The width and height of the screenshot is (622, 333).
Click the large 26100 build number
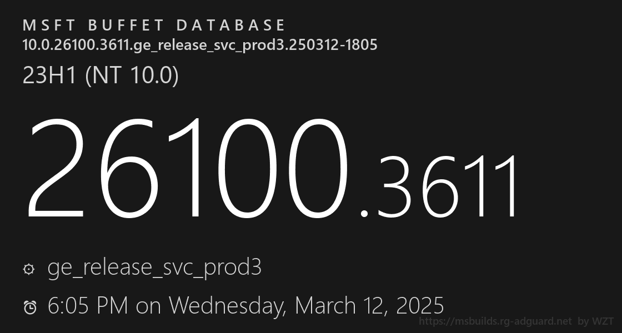(x=187, y=169)
